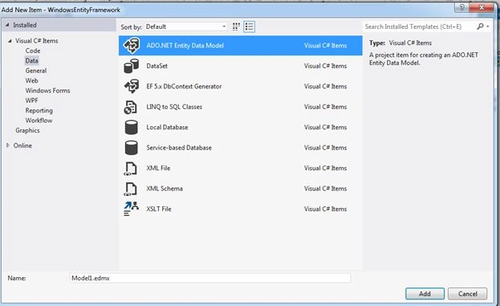Select the DataSet template name
The image size is (500, 306).
pyautogui.click(x=157, y=66)
